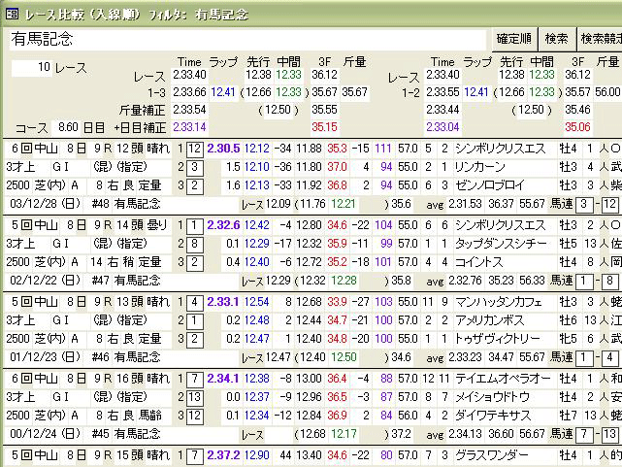The height and width of the screenshot is (467, 622).
Task: Click avg time 2.32.76 in 2002 summary
Action: click(465, 281)
